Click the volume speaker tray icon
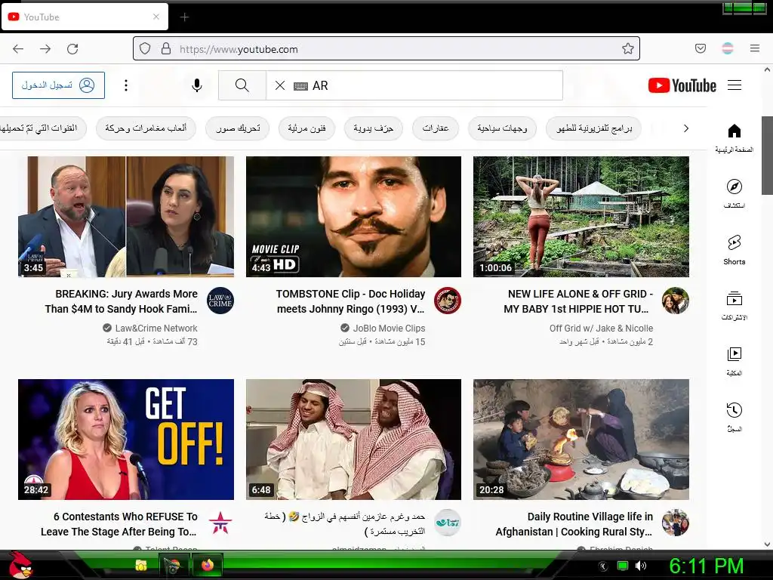 tap(641, 566)
